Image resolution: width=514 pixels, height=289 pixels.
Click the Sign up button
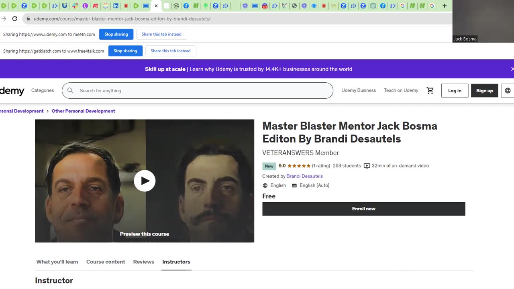[484, 91]
